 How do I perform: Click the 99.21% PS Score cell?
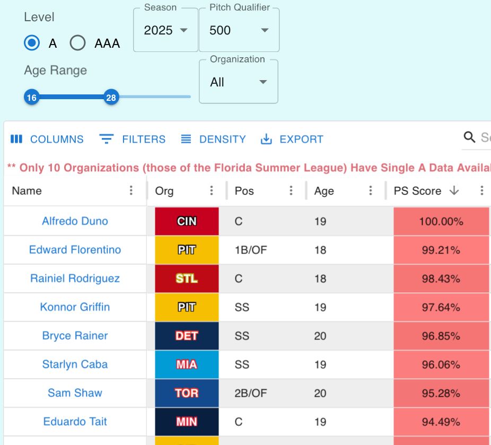pos(441,250)
